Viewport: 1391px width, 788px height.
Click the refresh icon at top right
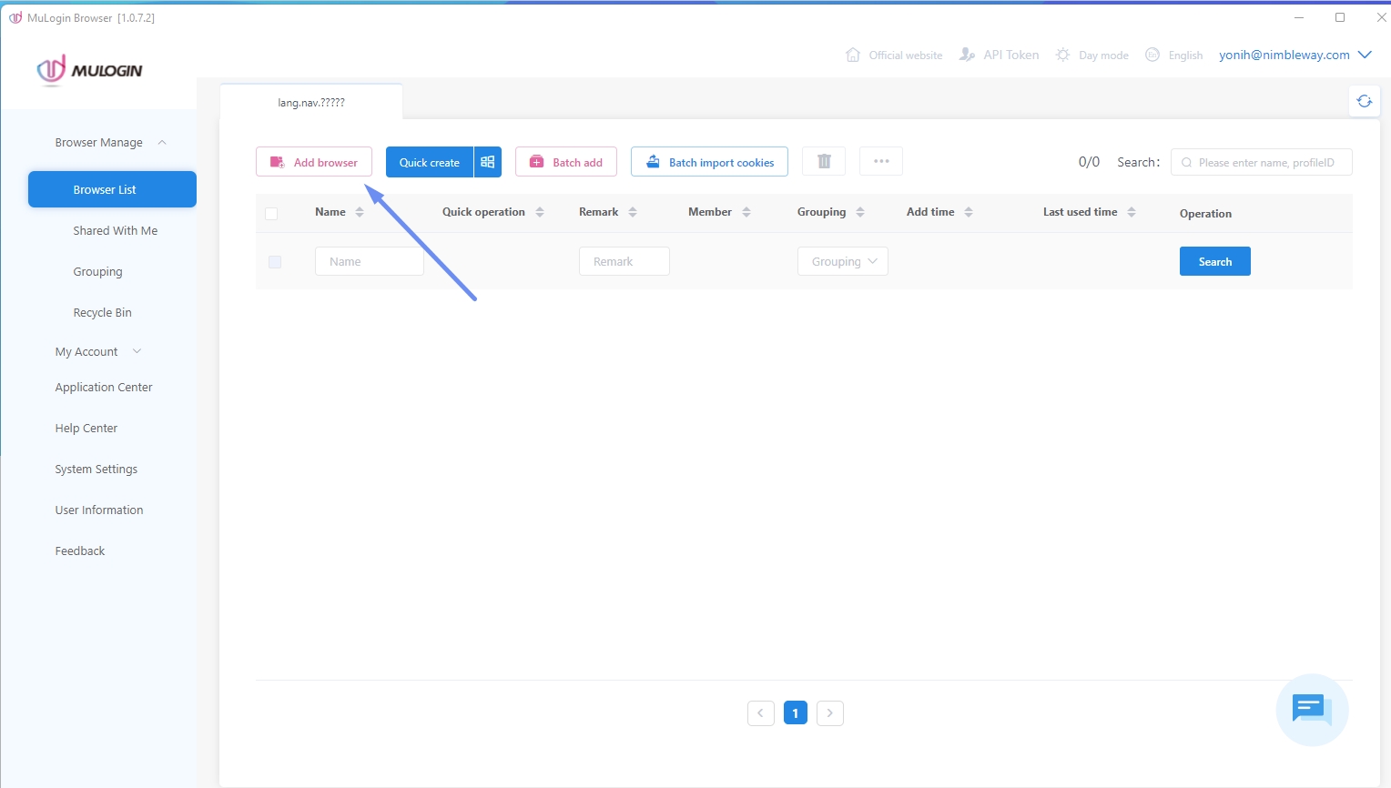(1364, 101)
